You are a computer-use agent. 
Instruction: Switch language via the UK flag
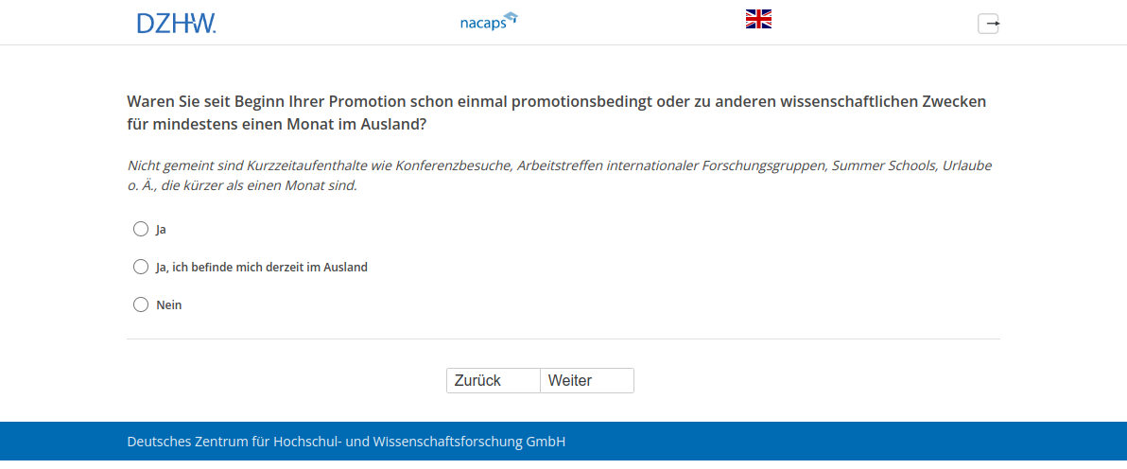(x=758, y=19)
